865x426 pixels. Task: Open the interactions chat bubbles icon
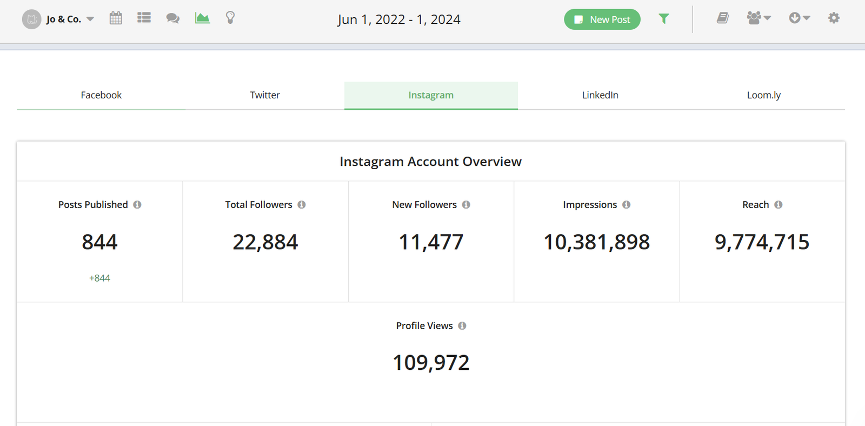pos(173,18)
